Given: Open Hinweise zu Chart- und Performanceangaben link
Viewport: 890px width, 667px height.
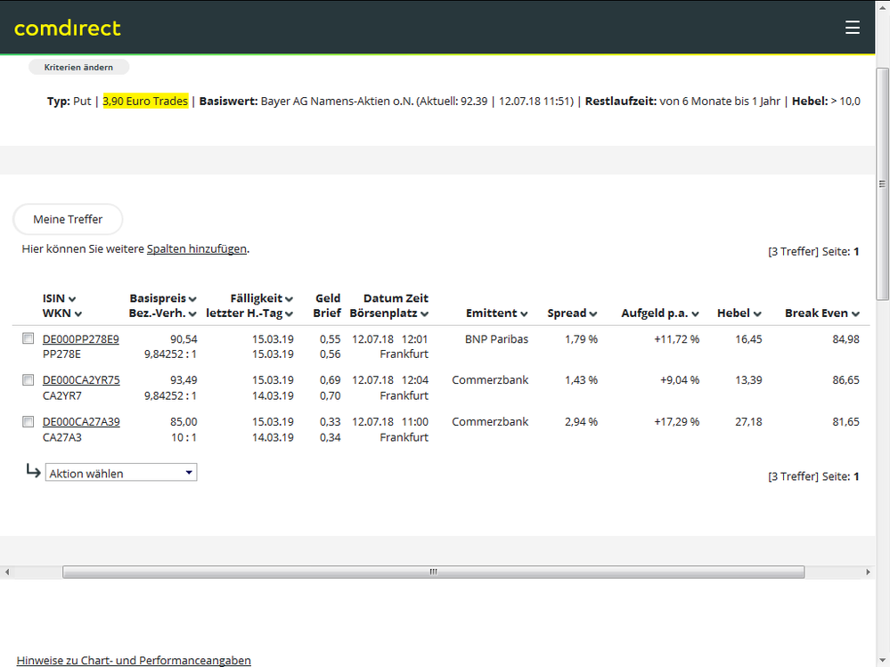Looking at the screenshot, I should coord(134,660).
